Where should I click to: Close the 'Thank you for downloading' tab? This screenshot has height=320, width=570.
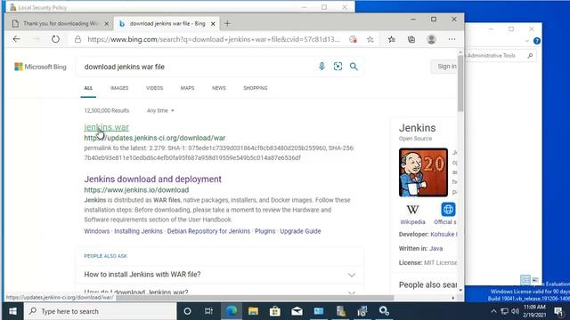click(x=107, y=24)
